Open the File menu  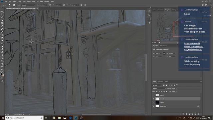6,1
